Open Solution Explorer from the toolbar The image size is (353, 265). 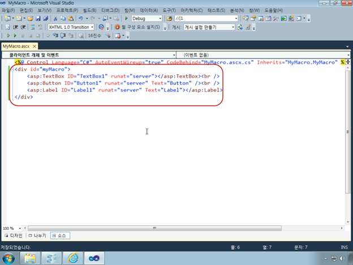pos(246,19)
